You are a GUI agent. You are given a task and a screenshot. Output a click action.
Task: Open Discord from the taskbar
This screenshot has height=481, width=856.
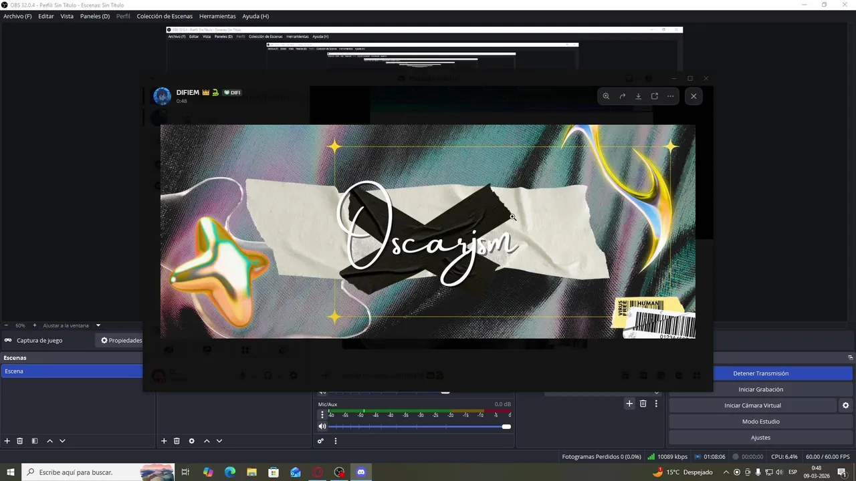tap(361, 472)
